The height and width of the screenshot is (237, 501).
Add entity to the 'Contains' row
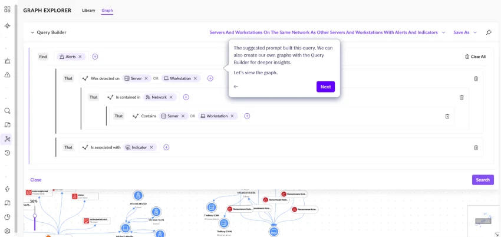pos(247,116)
